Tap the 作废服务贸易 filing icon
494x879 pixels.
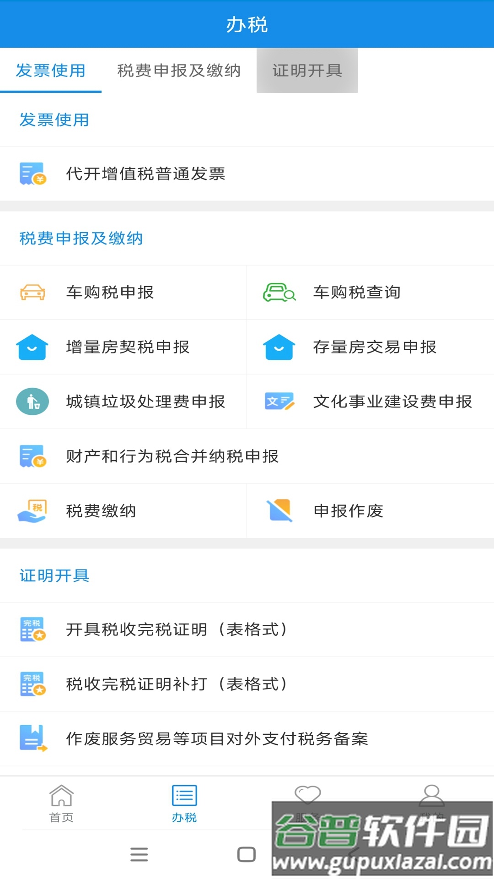coord(32,738)
